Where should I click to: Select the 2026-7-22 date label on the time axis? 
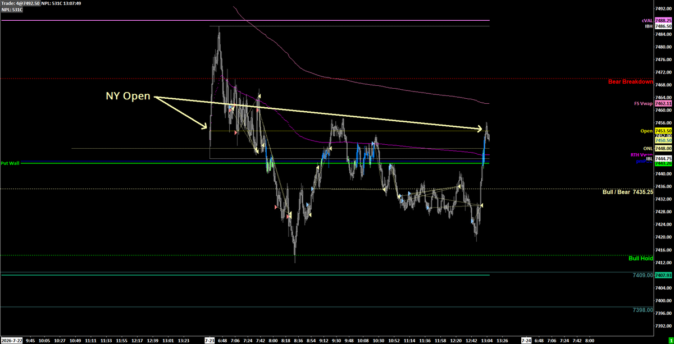tap(11, 340)
